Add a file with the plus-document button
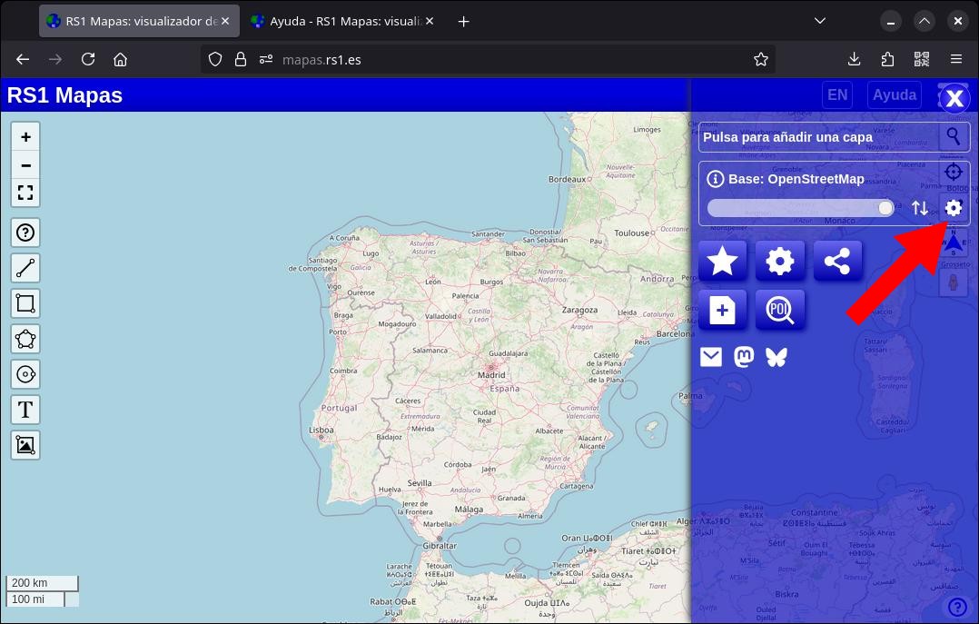 click(722, 310)
